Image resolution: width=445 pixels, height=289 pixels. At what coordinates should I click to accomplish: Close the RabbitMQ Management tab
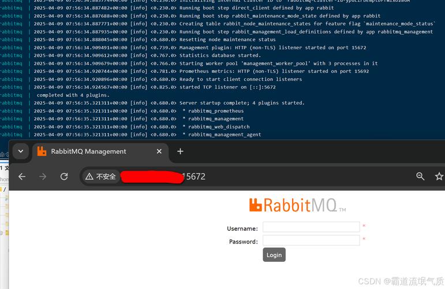(159, 151)
